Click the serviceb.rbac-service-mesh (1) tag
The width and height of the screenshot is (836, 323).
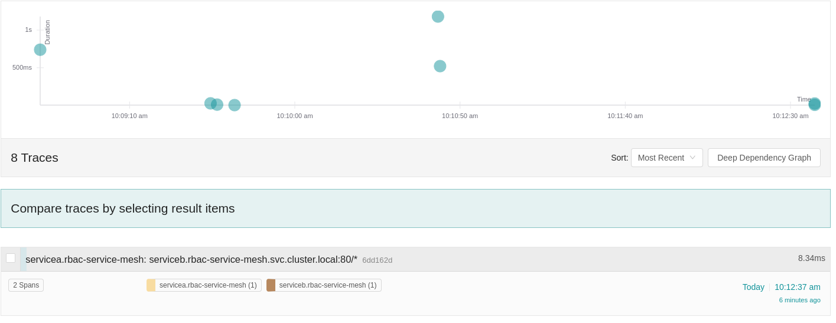pos(324,285)
